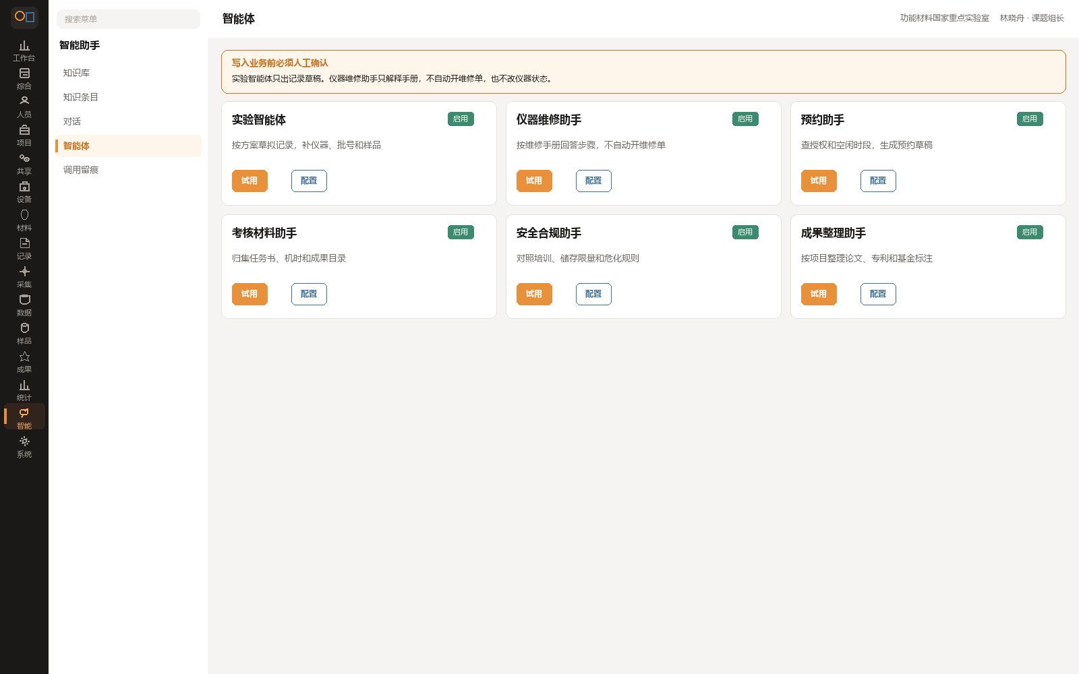Click 成果整理助手 card title
1079x674 pixels.
click(834, 233)
